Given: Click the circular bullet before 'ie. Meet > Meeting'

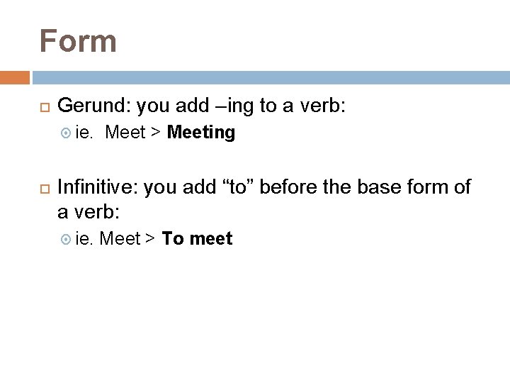Looking at the screenshot, I should point(66,133).
